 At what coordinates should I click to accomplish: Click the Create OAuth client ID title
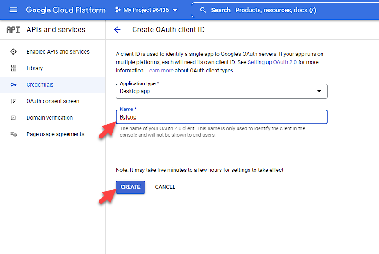pos(169,29)
